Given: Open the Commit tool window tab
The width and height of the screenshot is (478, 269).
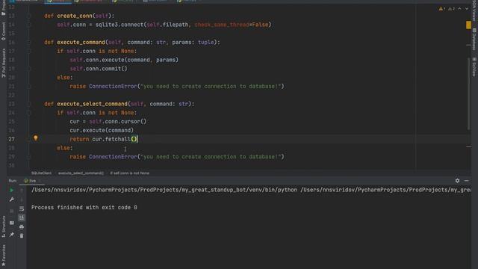Looking at the screenshot, I should 3,31.
